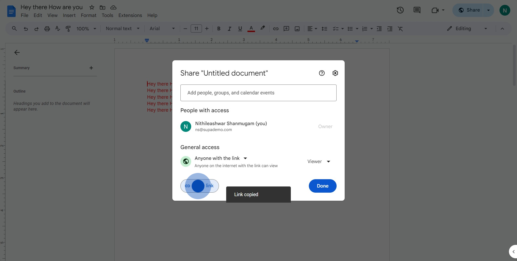This screenshot has height=261, width=517.
Task: Increase the indent
Action: pyautogui.click(x=390, y=29)
